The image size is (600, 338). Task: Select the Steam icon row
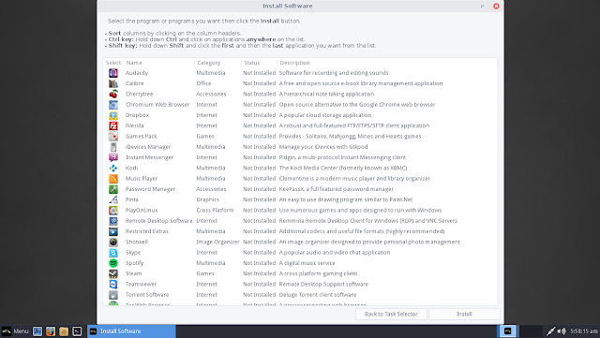300,273
